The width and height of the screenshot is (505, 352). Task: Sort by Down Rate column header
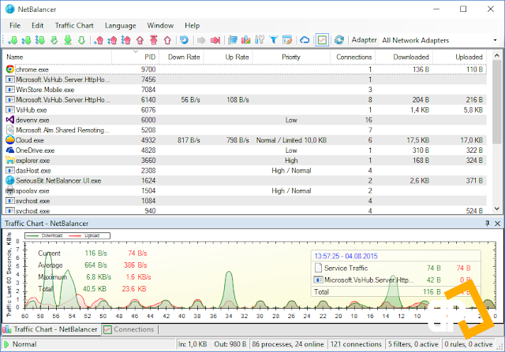(181, 57)
